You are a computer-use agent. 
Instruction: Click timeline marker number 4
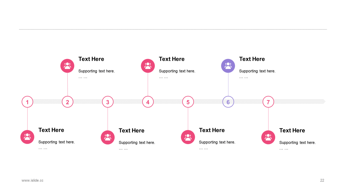[148, 102]
